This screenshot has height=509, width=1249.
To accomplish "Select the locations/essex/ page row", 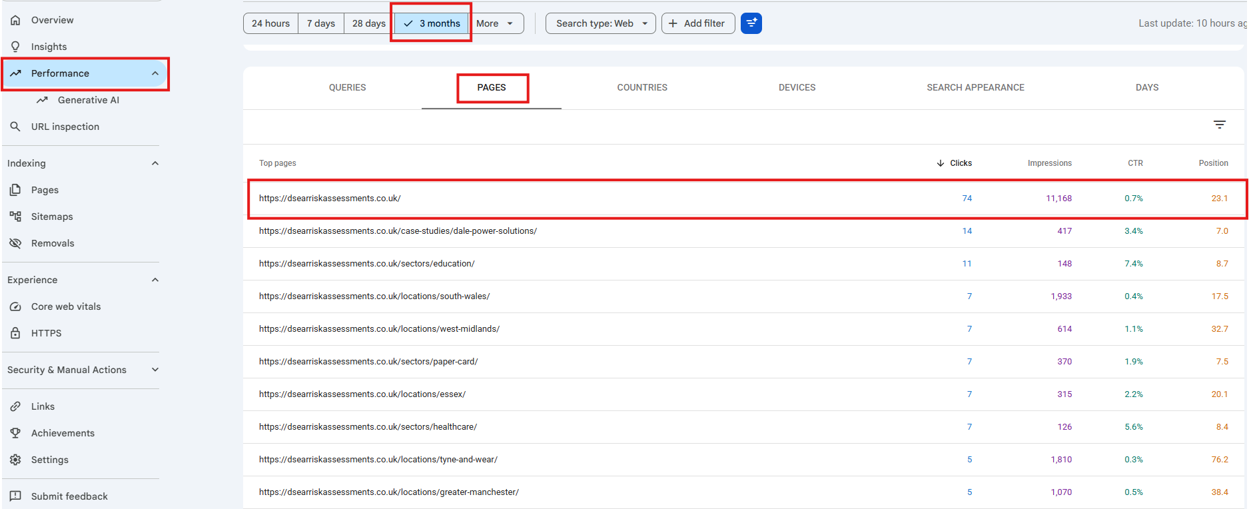I will (x=743, y=394).
